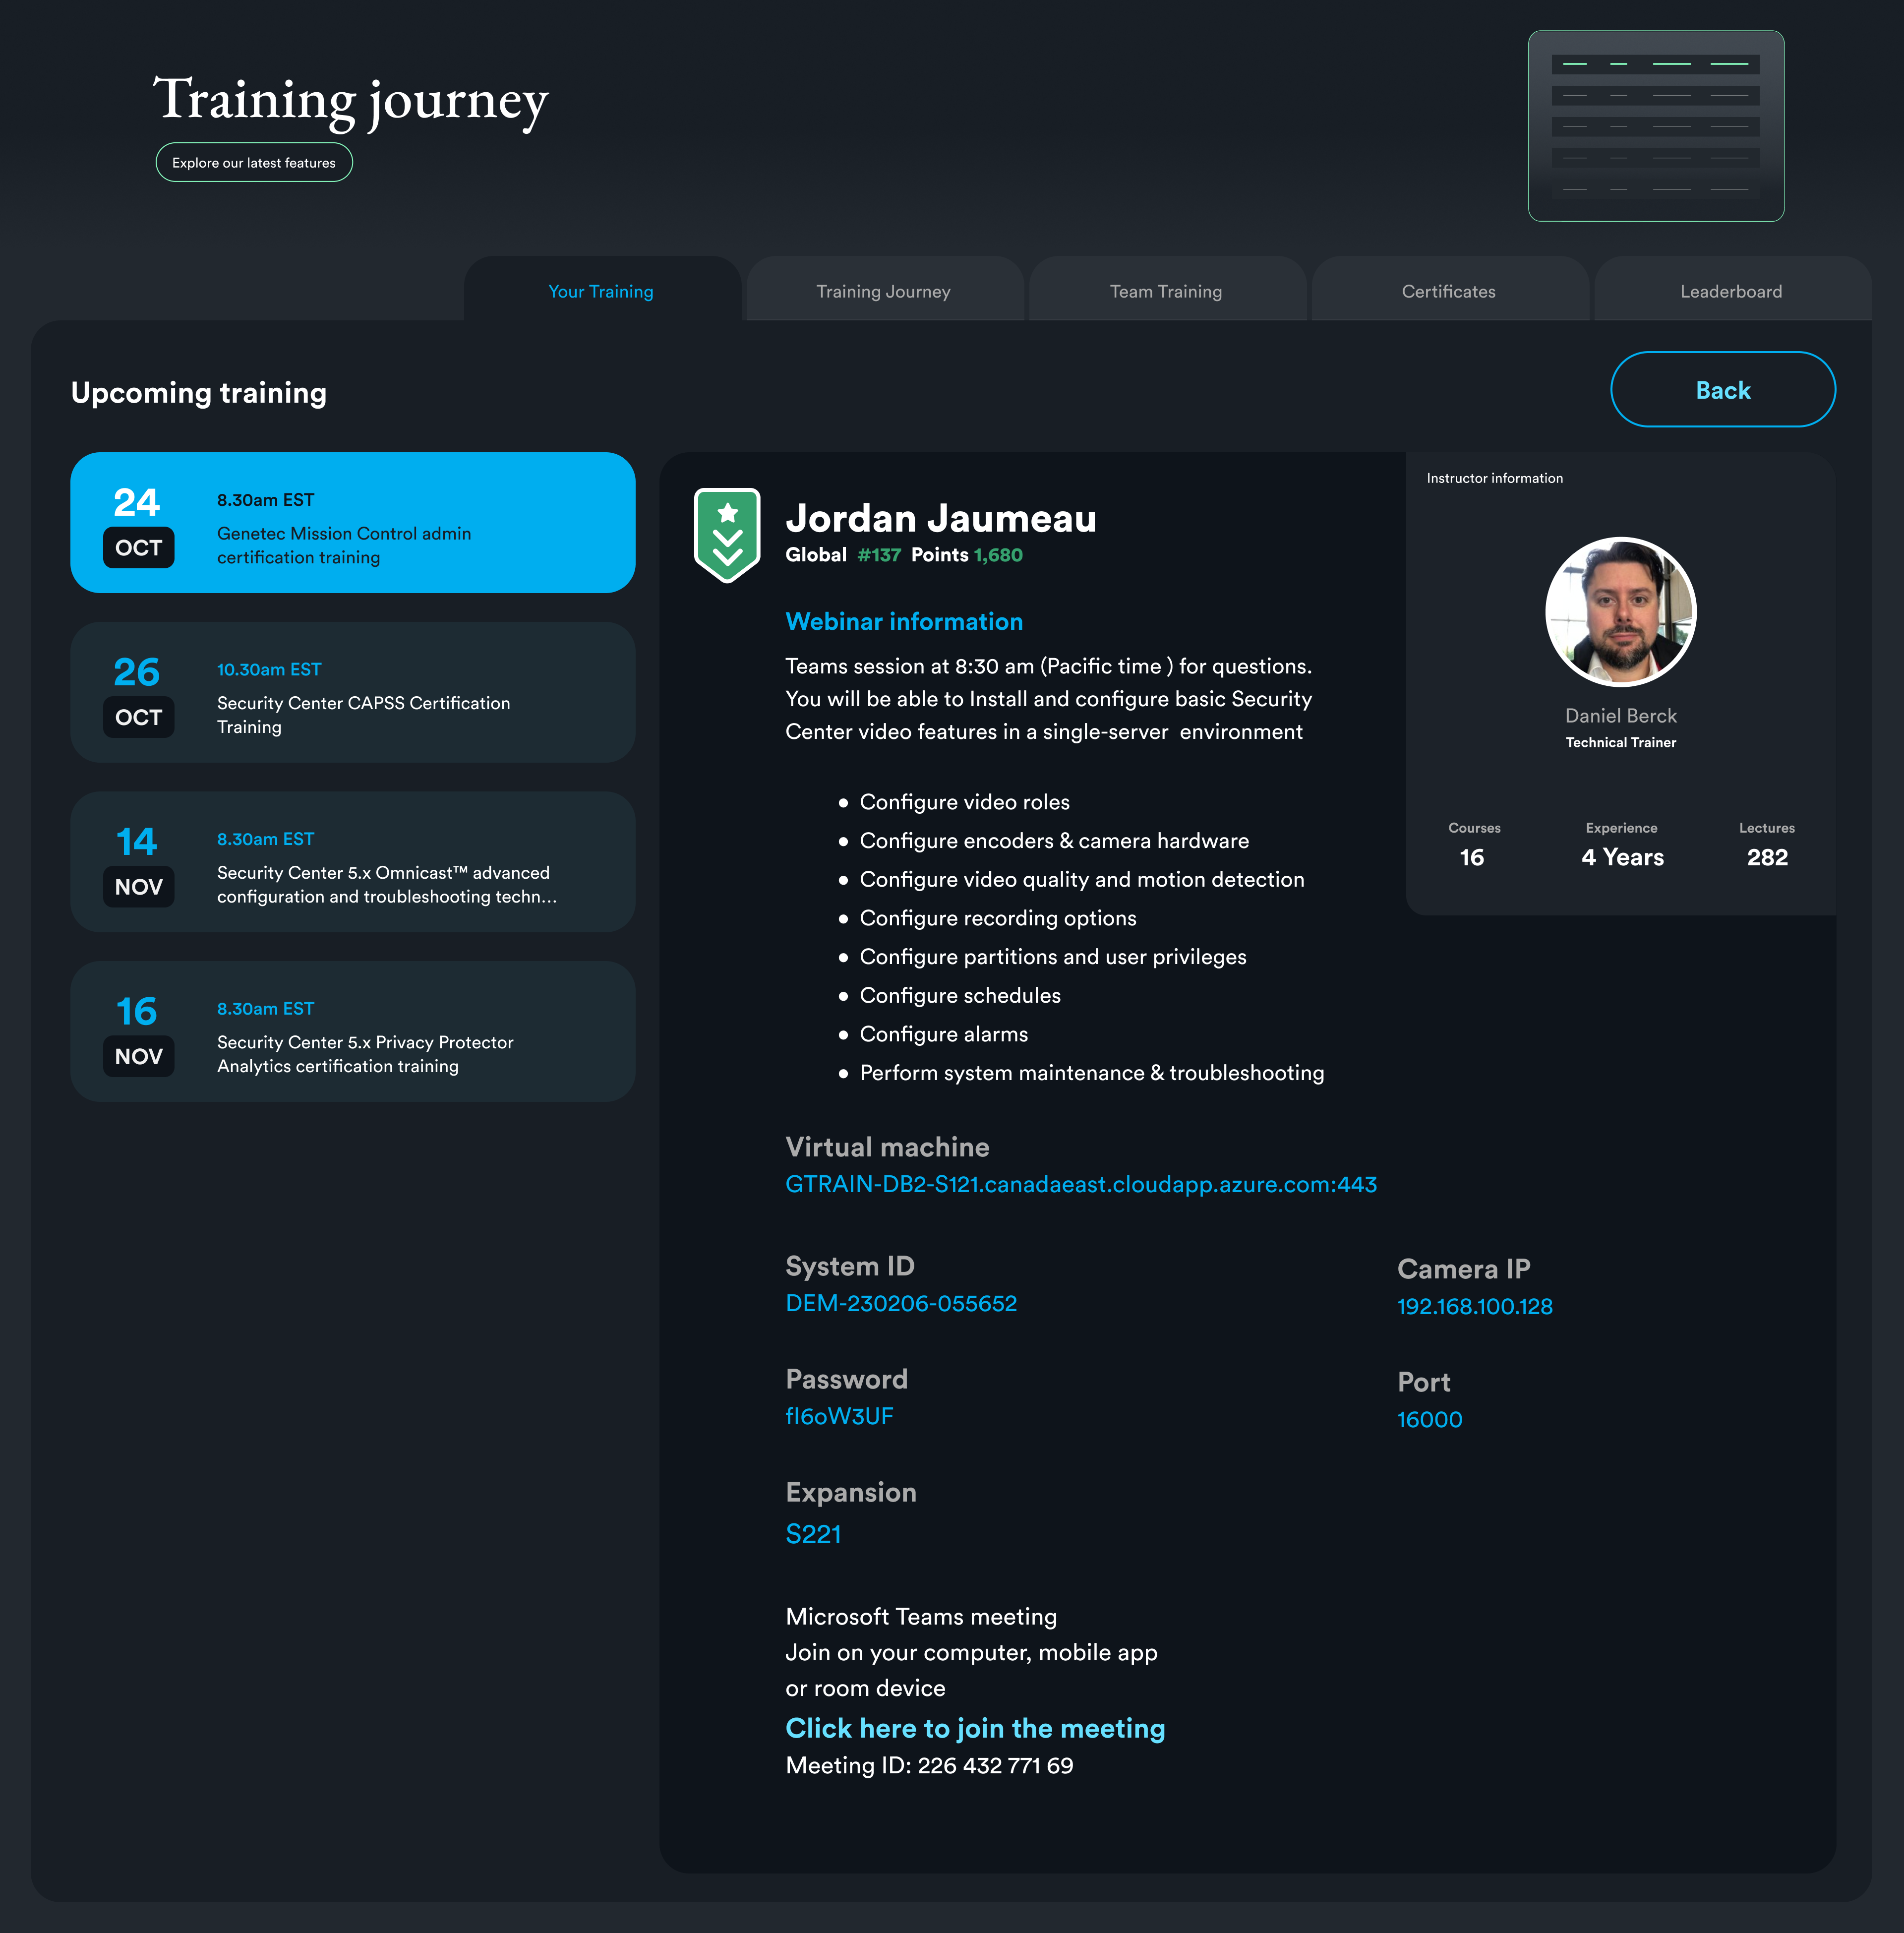
Task: Click the Lectures count 282
Action: pos(1767,858)
